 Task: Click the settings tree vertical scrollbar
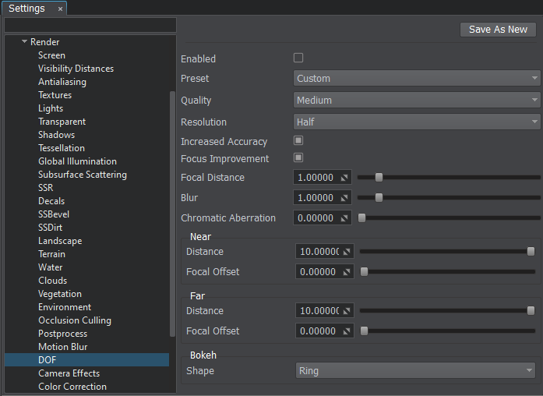pyautogui.click(x=172, y=214)
